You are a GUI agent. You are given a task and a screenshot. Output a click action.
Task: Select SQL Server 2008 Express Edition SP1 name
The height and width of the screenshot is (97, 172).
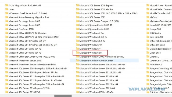(x=33, y=72)
